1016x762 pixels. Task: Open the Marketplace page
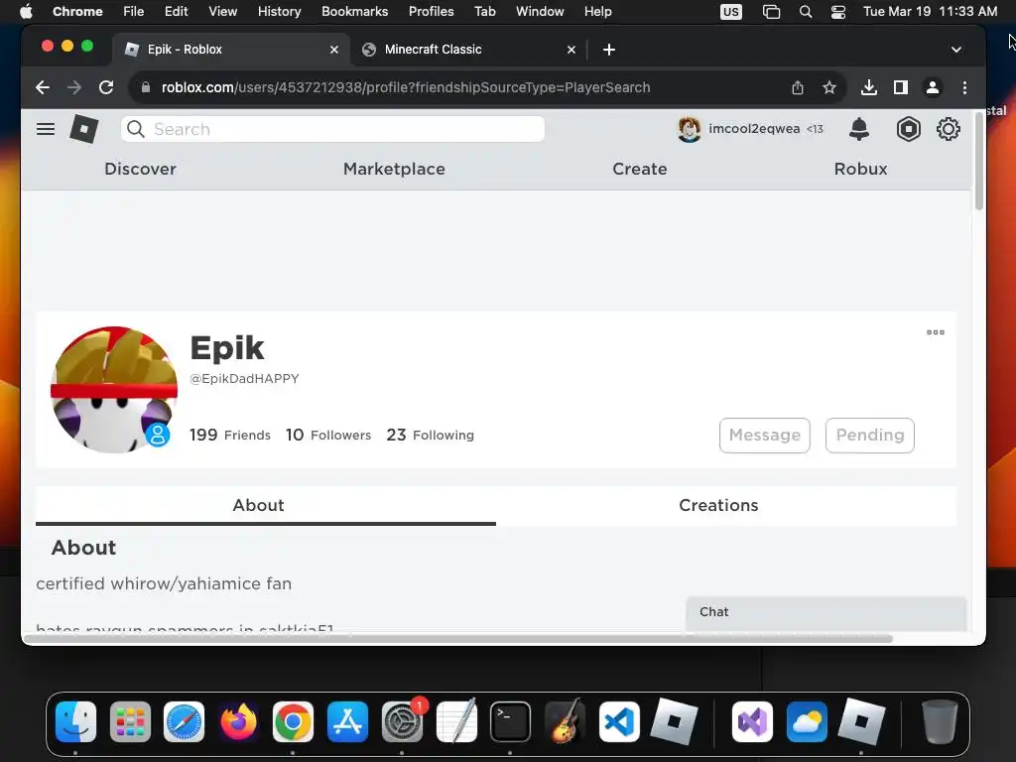coord(394,169)
